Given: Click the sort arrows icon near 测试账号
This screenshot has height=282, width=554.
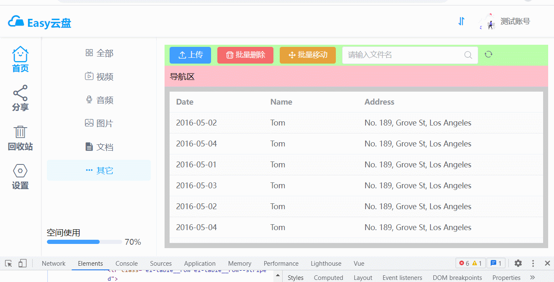Looking at the screenshot, I should 461,21.
